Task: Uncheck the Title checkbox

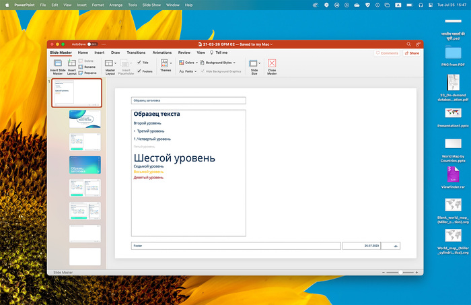Action: [x=139, y=62]
